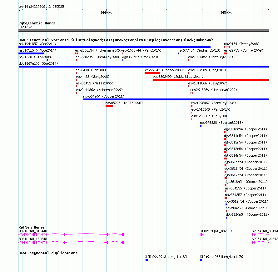Click nsv564260 (Cooper2011) label
This screenshot has width=278, height=272.
[x=246, y=208]
